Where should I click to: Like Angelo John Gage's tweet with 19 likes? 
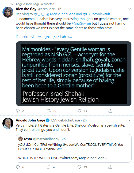point(79,167)
